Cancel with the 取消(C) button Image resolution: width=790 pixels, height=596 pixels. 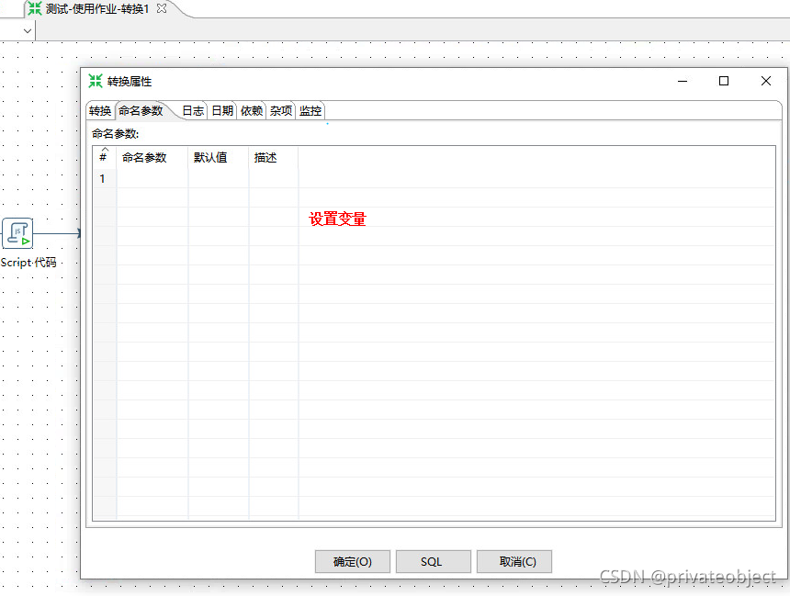(514, 561)
